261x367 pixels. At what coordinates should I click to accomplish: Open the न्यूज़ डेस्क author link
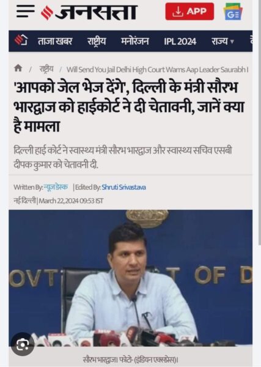[56, 187]
